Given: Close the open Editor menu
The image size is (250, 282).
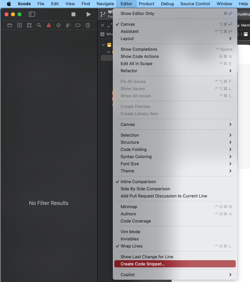Looking at the screenshot, I should point(126,4).
